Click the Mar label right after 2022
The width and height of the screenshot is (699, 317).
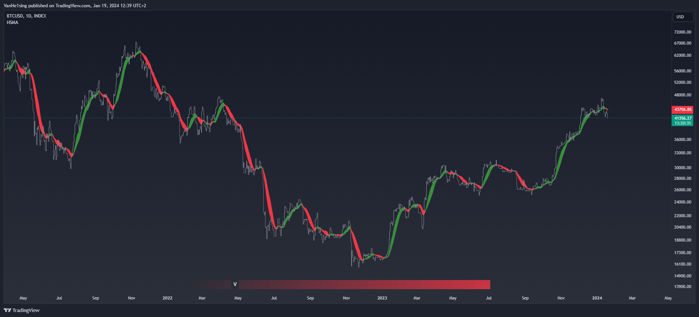pos(202,298)
